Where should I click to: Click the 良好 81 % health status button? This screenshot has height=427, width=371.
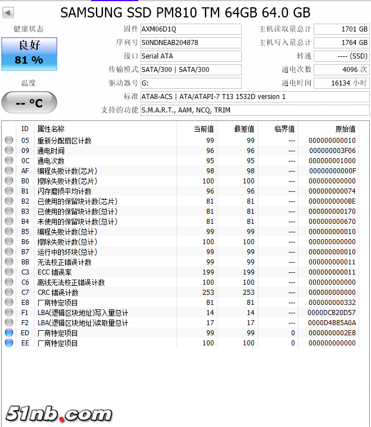(29, 54)
